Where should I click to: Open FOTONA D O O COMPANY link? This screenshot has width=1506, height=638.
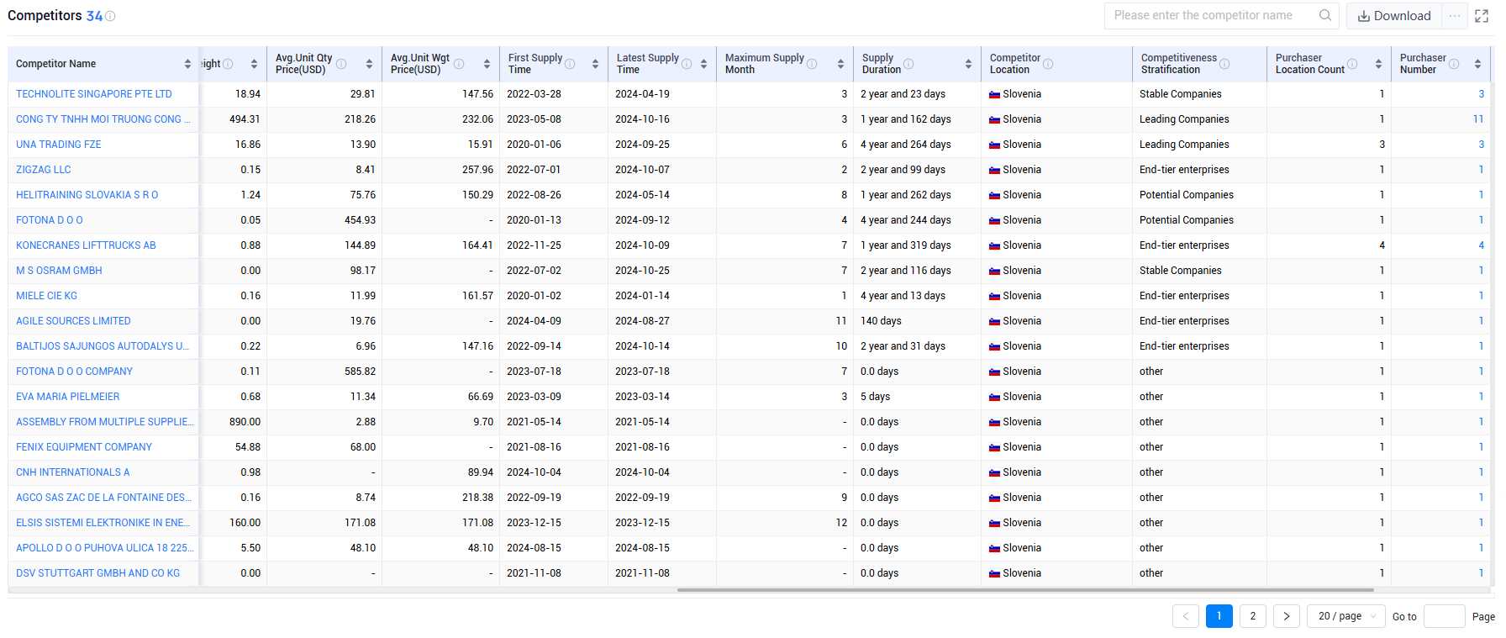point(75,372)
